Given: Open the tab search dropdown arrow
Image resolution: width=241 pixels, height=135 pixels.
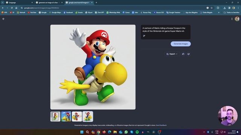Looking at the screenshot, I should pos(3,3).
